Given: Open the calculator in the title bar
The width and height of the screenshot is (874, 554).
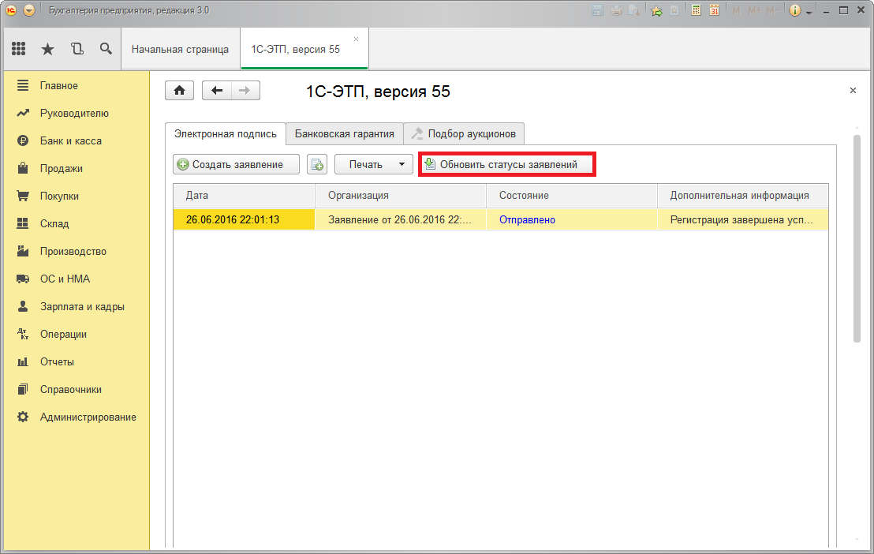Looking at the screenshot, I should click(697, 10).
